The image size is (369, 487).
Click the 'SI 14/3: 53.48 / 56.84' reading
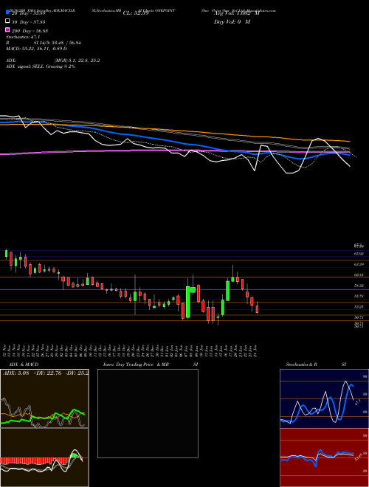[58, 43]
